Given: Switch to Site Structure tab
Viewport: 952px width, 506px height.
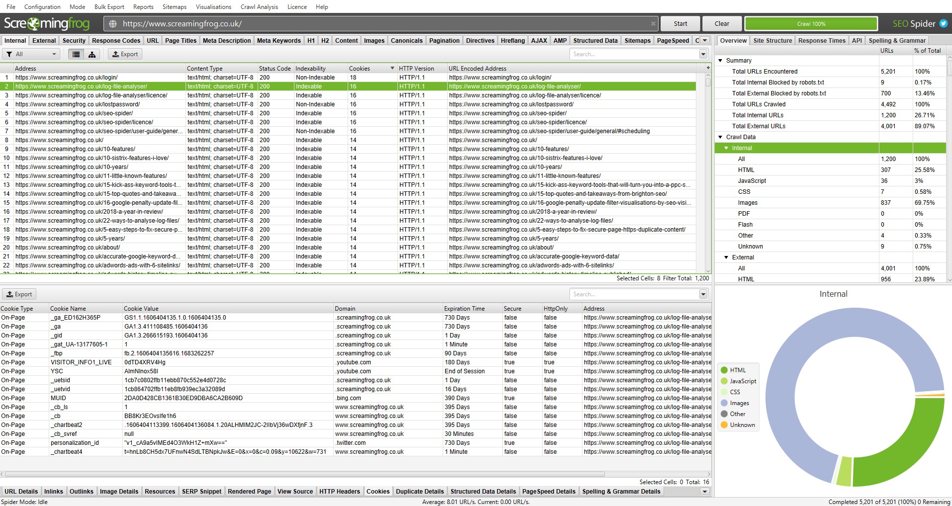Looking at the screenshot, I should point(772,41).
